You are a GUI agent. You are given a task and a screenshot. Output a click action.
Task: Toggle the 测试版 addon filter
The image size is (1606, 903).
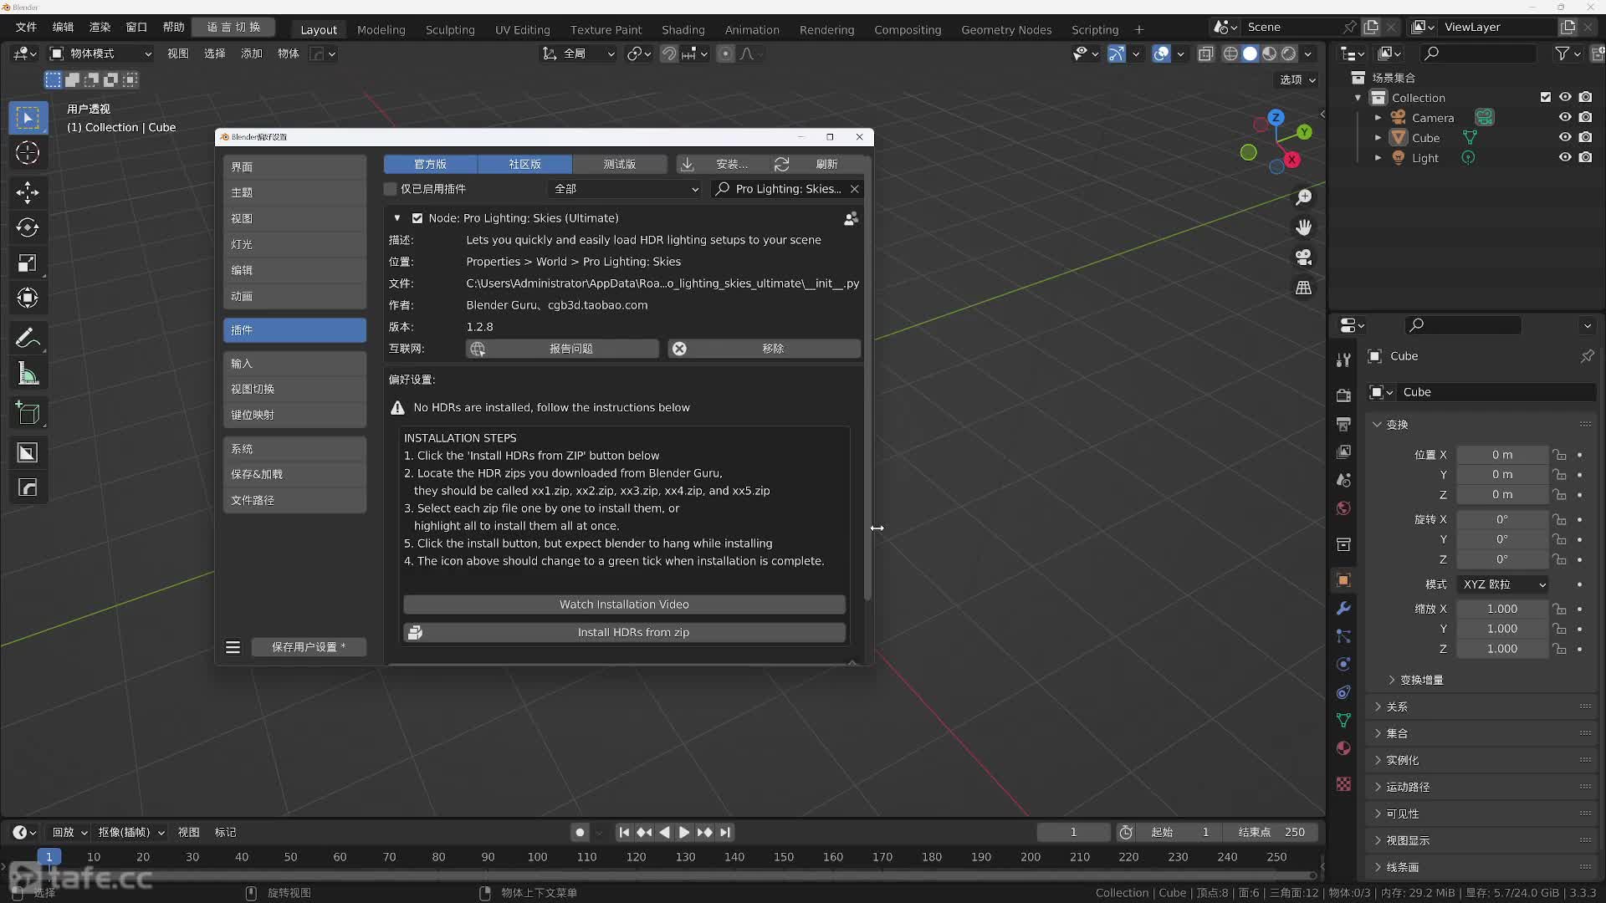(620, 164)
